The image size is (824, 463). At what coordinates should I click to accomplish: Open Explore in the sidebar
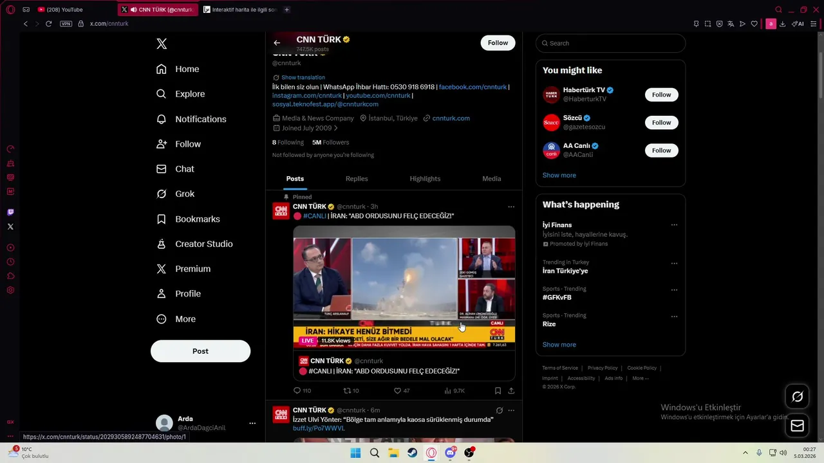(x=180, y=94)
